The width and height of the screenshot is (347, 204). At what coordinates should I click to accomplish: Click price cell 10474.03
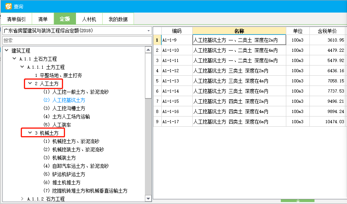coord(327,122)
